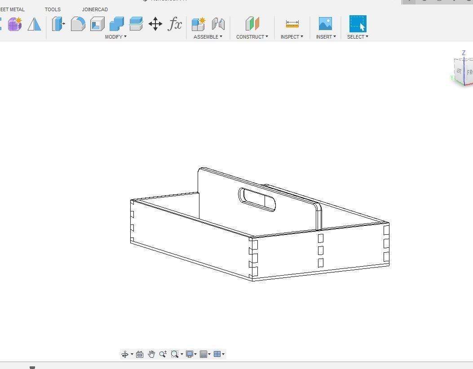The height and width of the screenshot is (369, 473).
Task: Activate the Select tool icon
Action: click(x=358, y=23)
